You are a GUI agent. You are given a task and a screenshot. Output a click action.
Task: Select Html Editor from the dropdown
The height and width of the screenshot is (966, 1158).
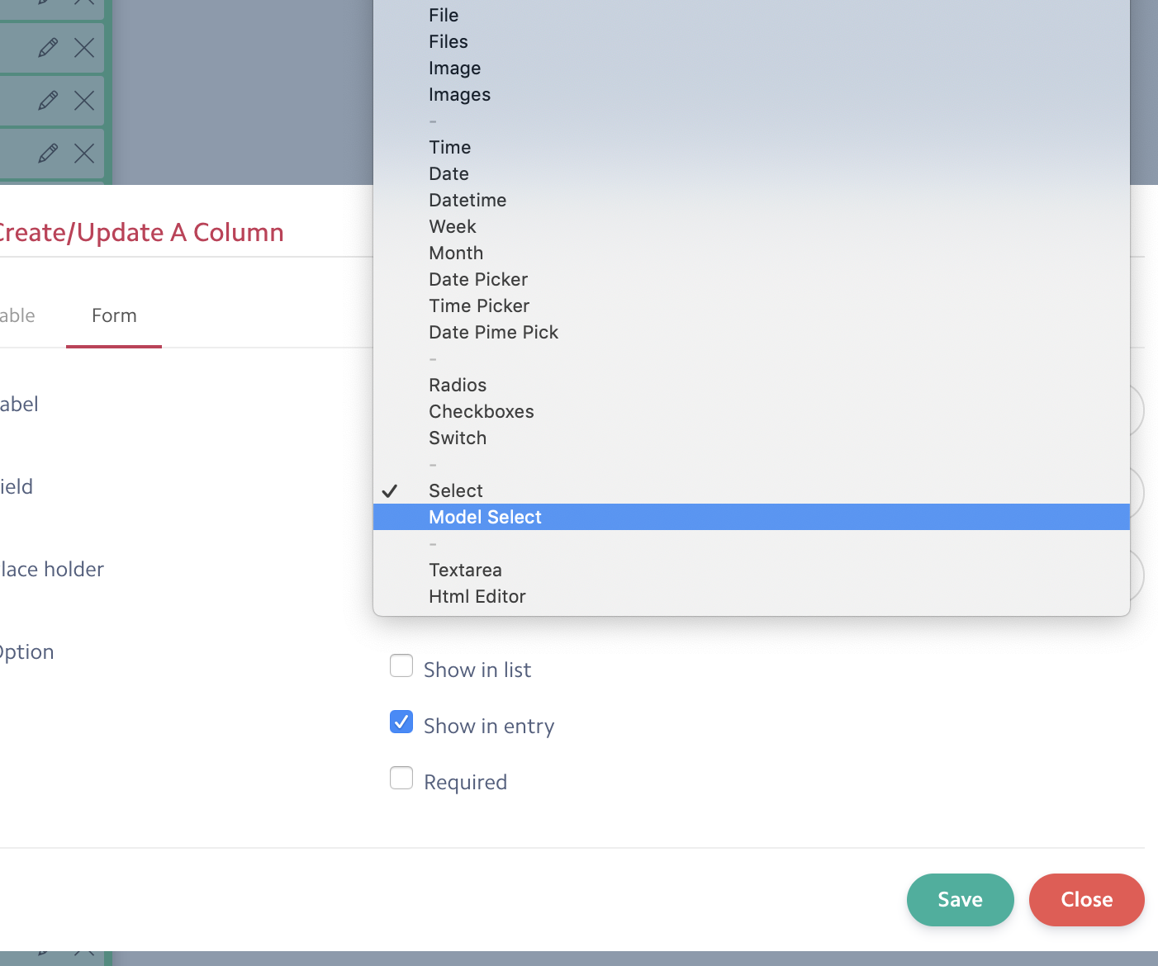(x=477, y=596)
